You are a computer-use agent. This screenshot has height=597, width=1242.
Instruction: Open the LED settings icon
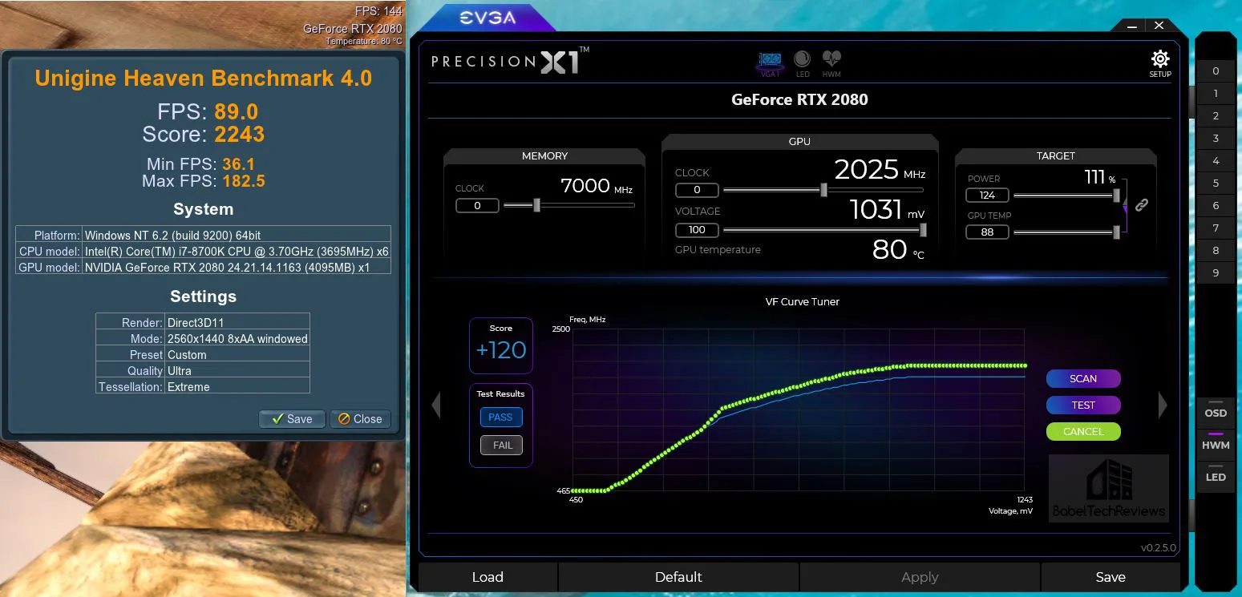[x=803, y=64]
